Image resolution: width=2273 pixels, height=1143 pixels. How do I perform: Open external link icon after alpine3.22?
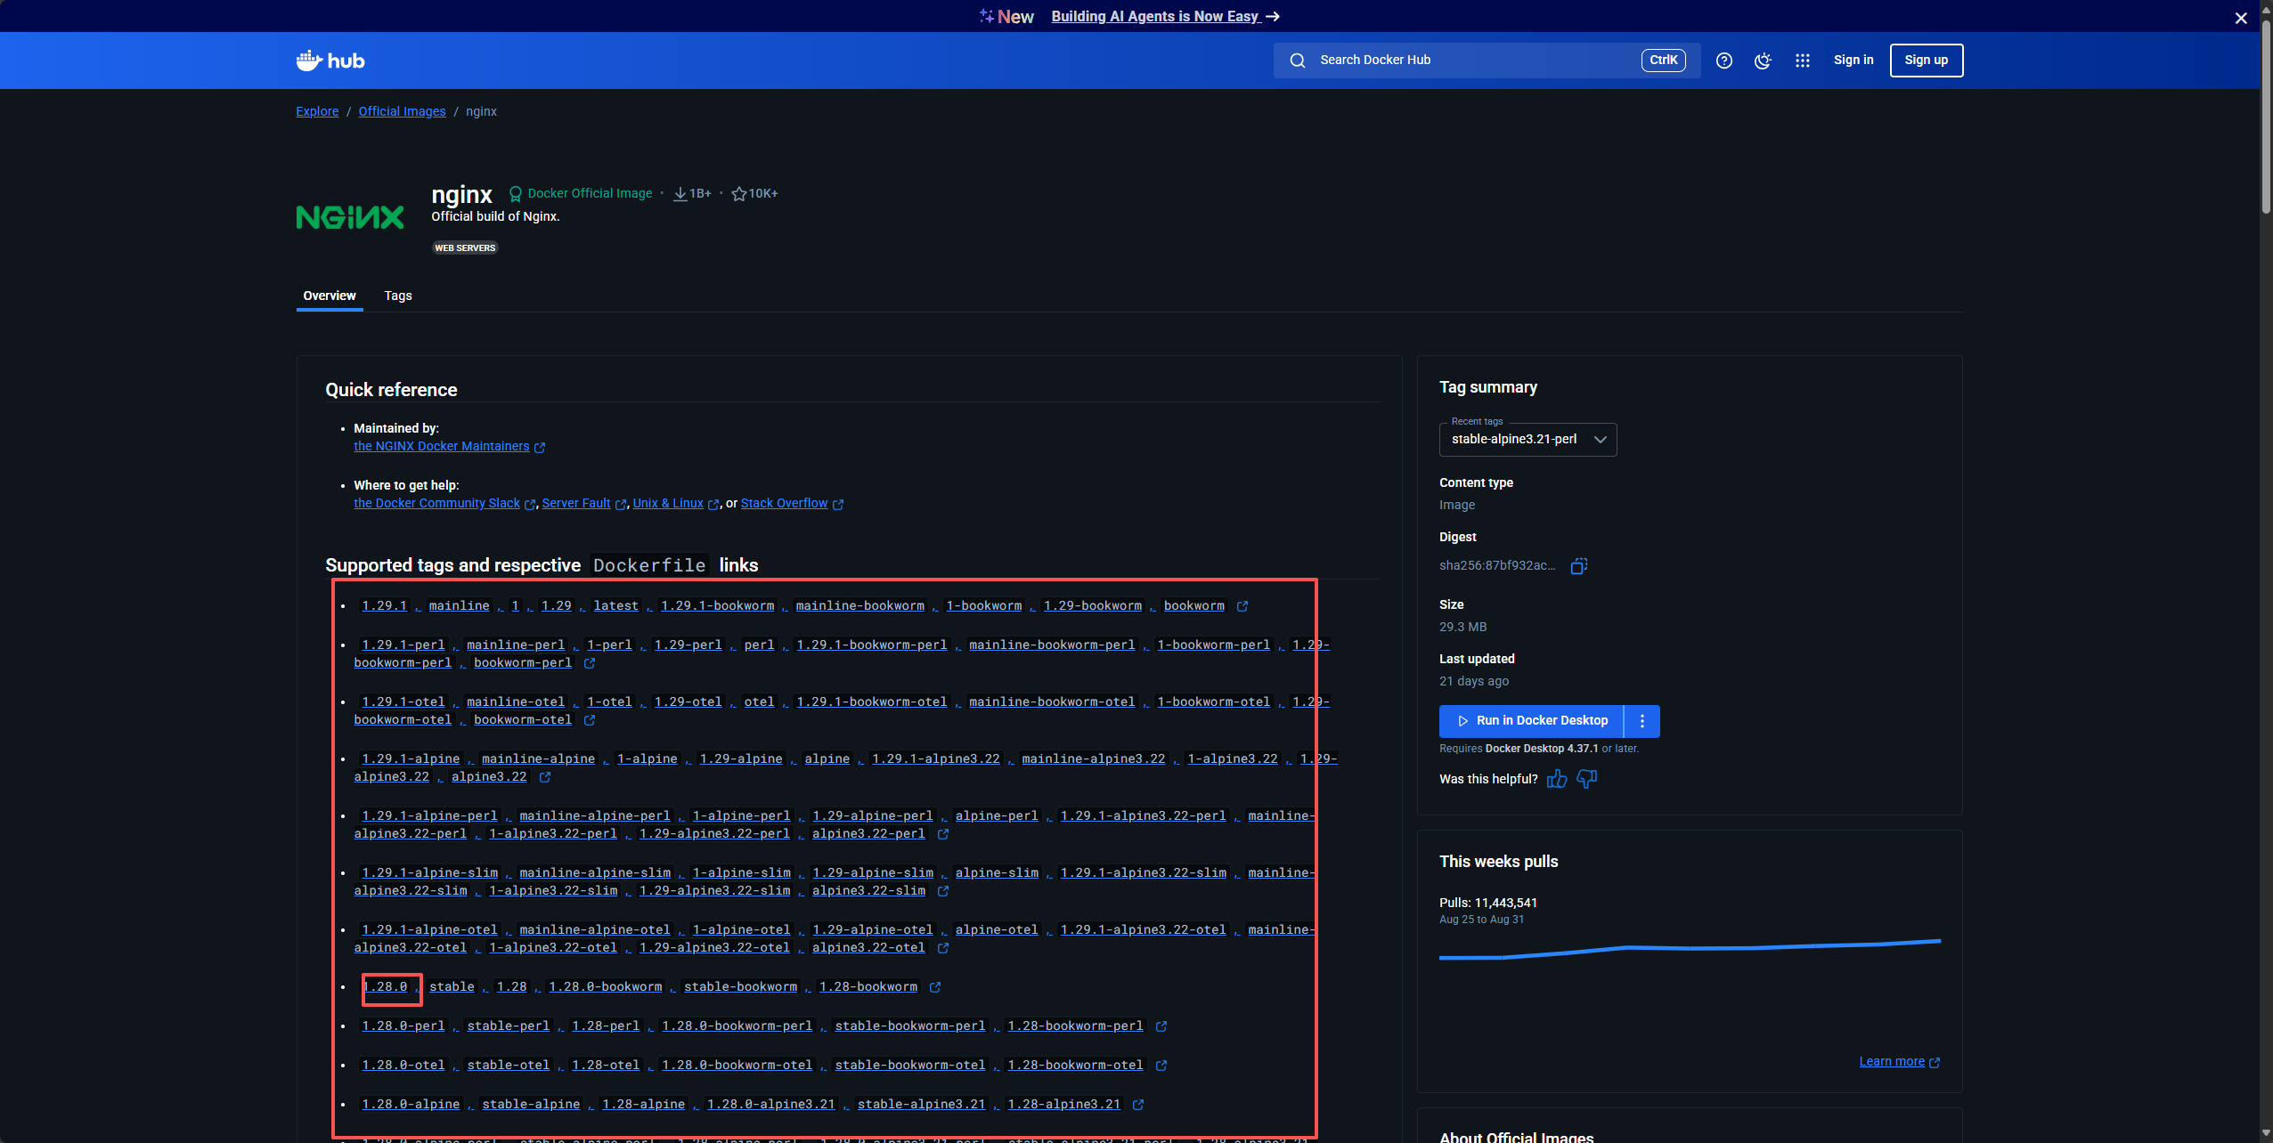[545, 777]
